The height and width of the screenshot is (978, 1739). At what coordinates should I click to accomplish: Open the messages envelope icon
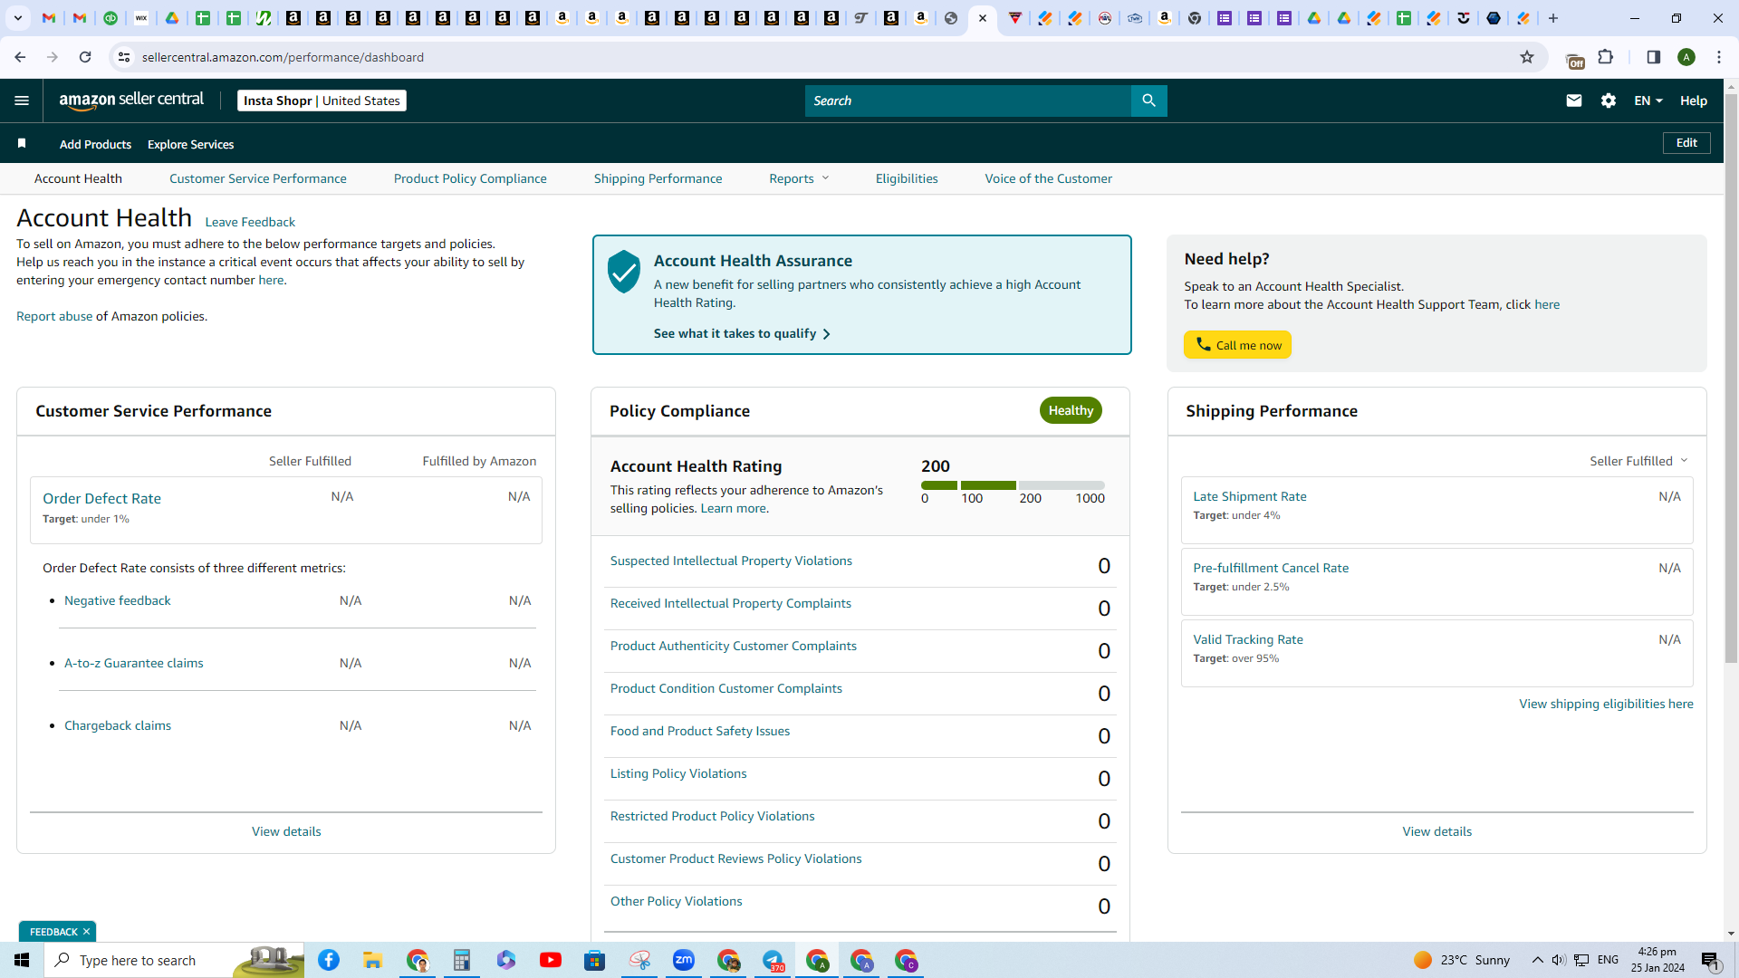1573,101
